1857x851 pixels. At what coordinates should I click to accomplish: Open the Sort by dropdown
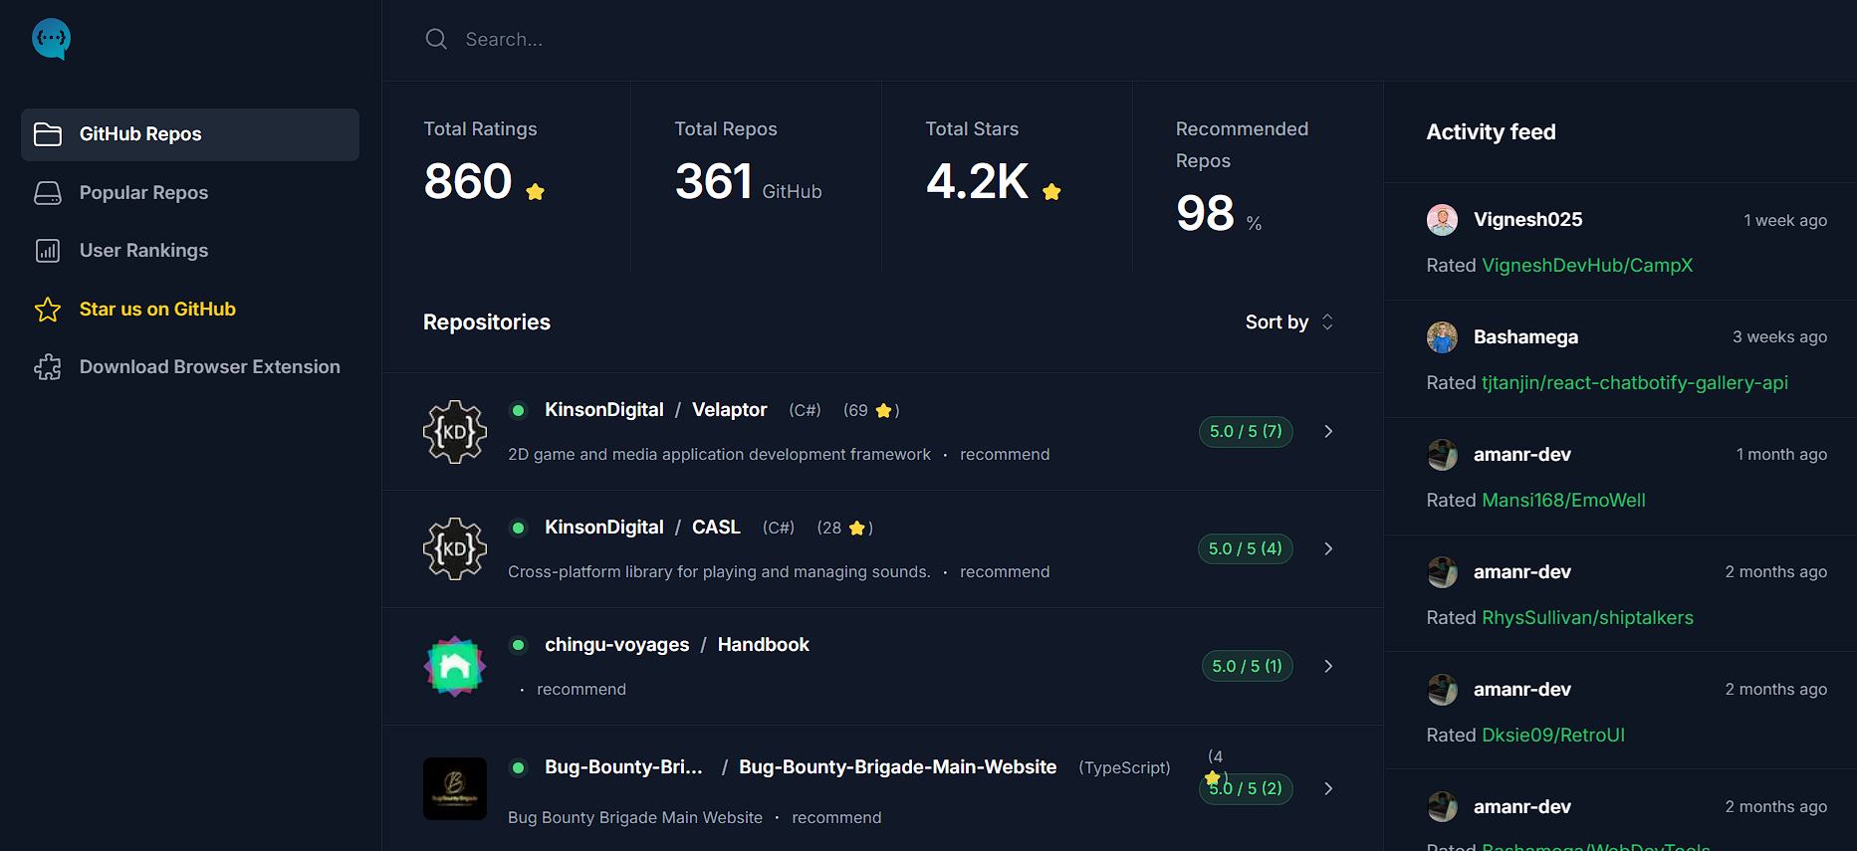pos(1288,322)
